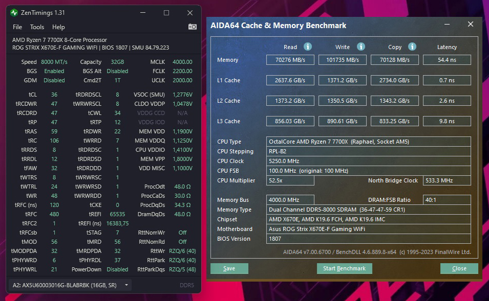The width and height of the screenshot is (489, 301).
Task: Click the PowerDown value Disabled
Action: 117,269
